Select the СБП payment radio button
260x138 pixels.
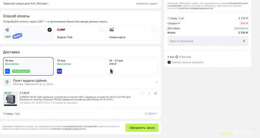49,30
